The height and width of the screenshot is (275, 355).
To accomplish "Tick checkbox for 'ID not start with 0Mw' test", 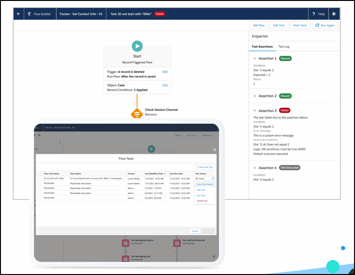I will point(39,178).
